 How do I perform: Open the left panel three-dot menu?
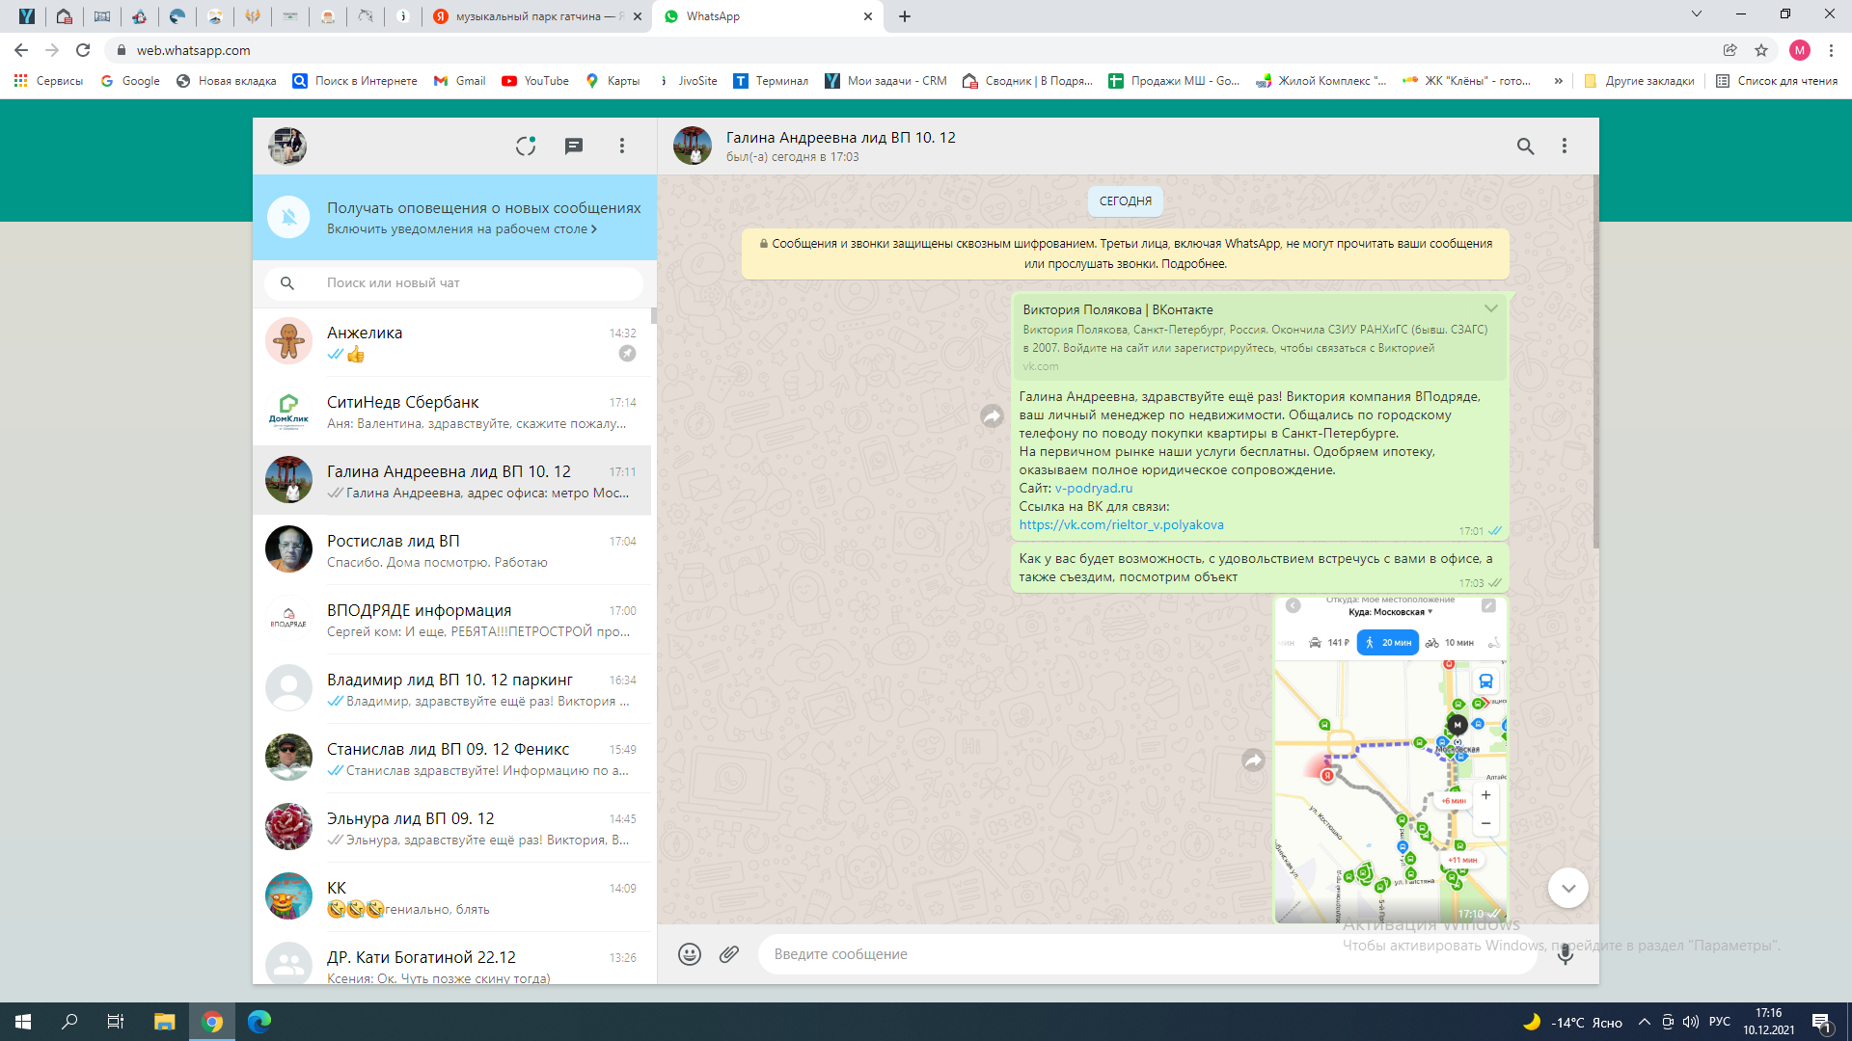click(x=622, y=146)
